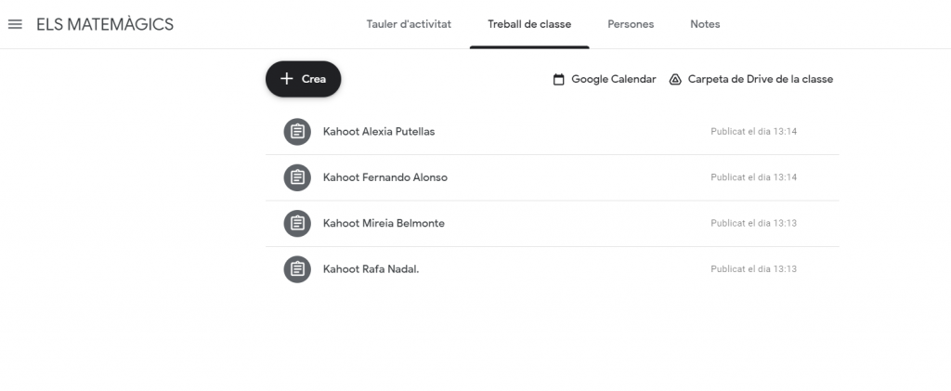This screenshot has height=391, width=951.
Task: Click Kahoot Rafa Nadal publish time
Action: [x=753, y=269]
